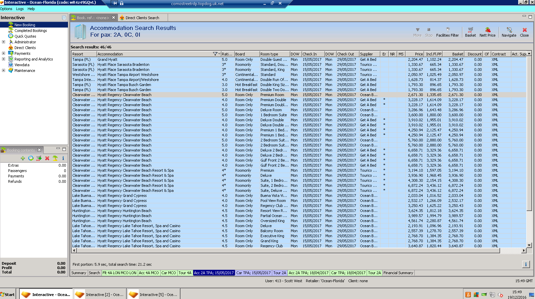The image size is (535, 299).
Task: Switch to the Search bottom tab
Action: (x=94, y=273)
